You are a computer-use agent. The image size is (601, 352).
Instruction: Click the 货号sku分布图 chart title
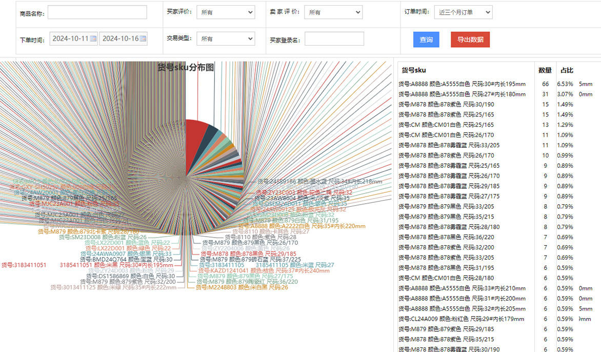click(186, 67)
